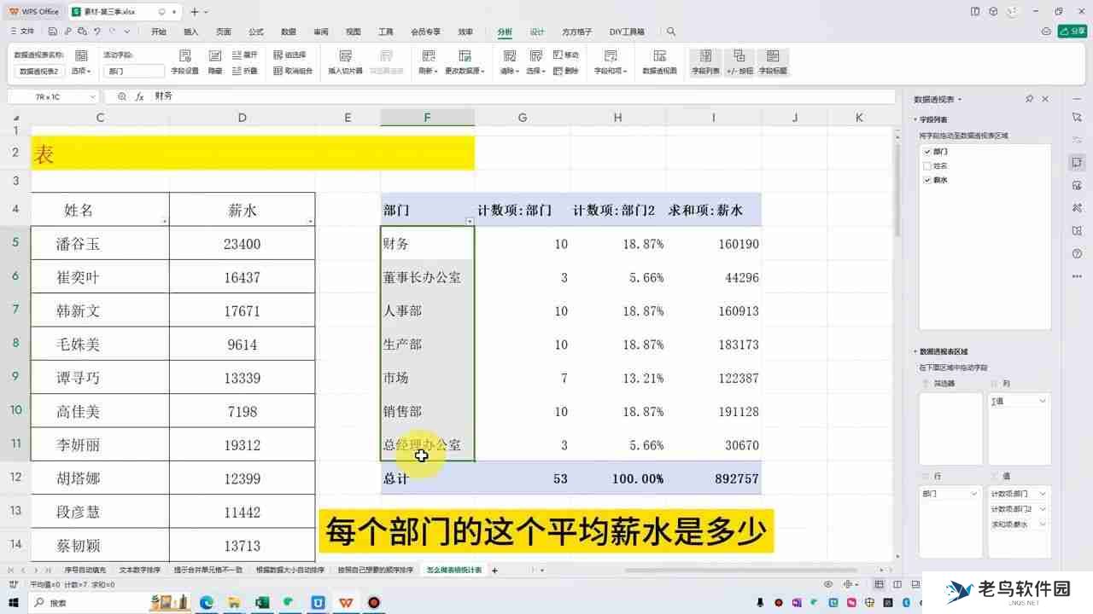1093x614 pixels.
Task: Switch to the 分析 ribbon tab
Action: point(505,32)
